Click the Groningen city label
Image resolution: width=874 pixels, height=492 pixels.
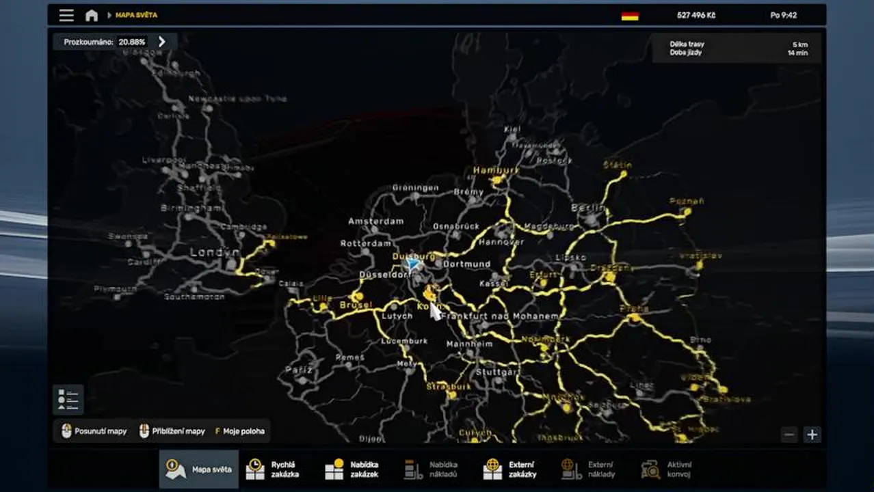pyautogui.click(x=415, y=188)
